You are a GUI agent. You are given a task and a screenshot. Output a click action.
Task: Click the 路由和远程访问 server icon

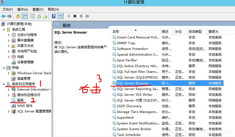click(14, 95)
